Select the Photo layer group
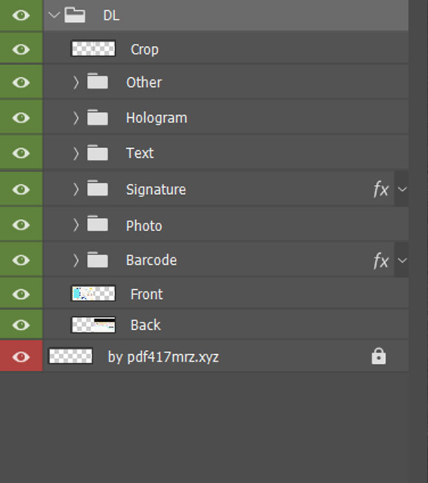 tap(144, 225)
